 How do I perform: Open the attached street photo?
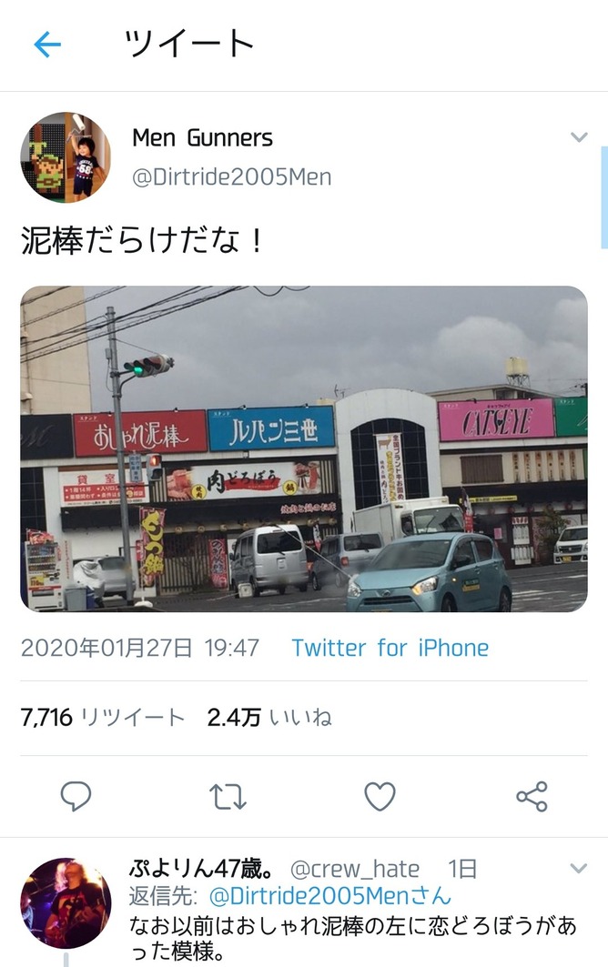point(304,449)
